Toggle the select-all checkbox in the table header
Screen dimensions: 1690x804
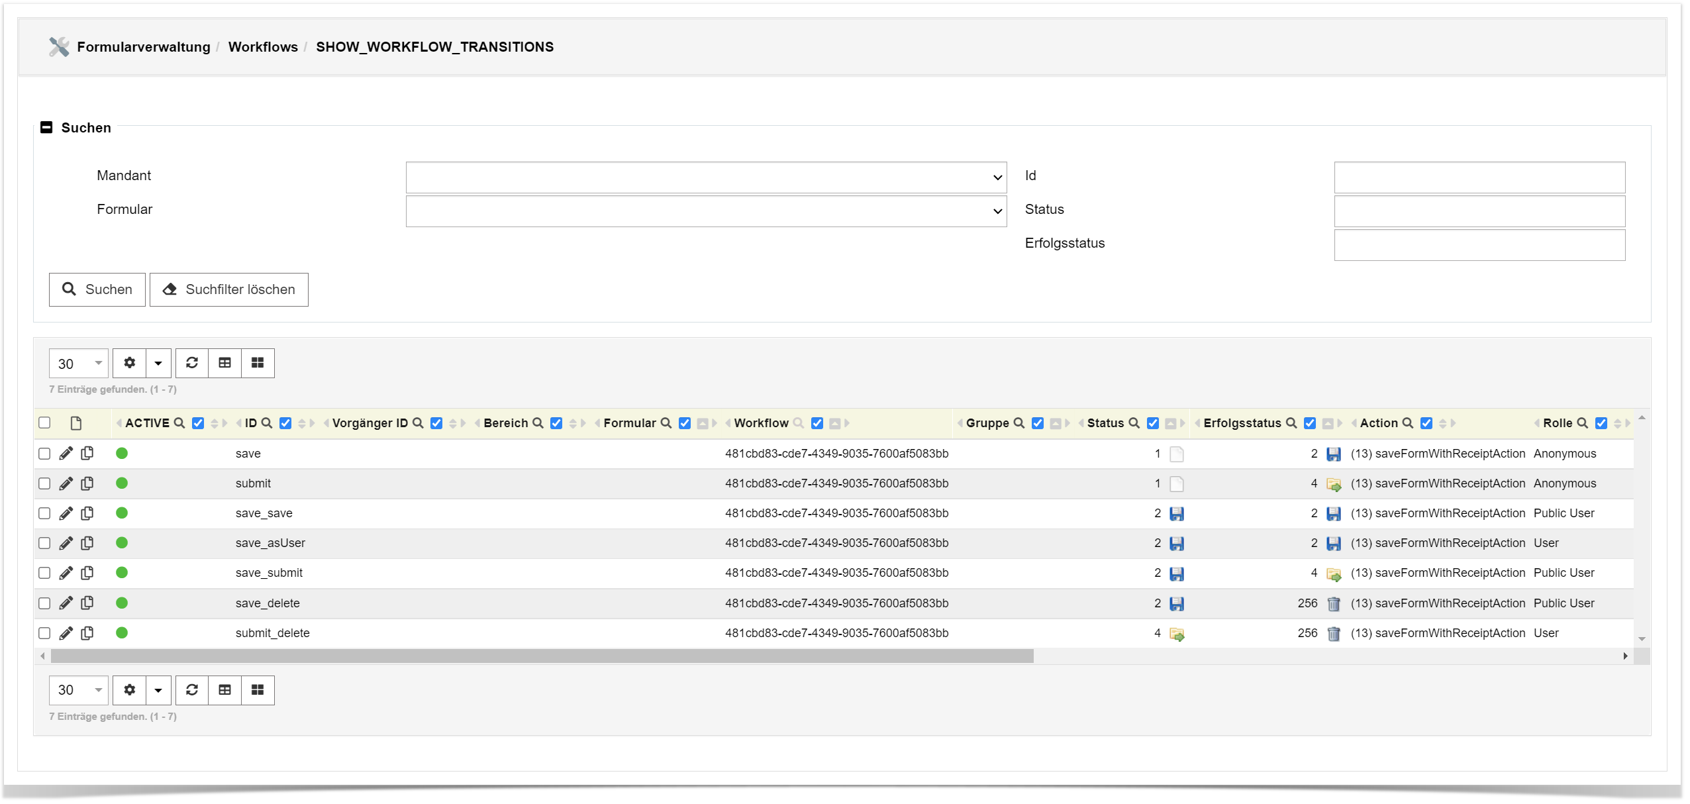(x=44, y=423)
